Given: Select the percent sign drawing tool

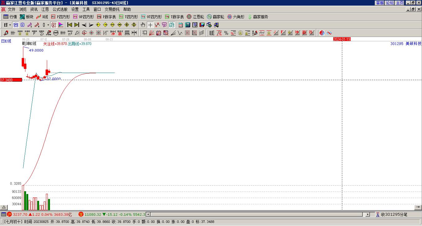Looking at the screenshot, I should coord(226,33).
